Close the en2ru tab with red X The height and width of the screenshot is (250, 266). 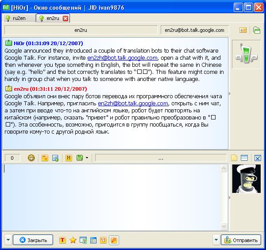tap(66, 18)
